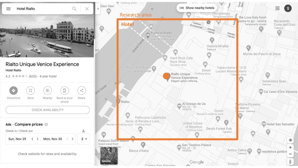Move check-out date back one day
This screenshot has height=168, width=298.
click(x=67, y=139)
